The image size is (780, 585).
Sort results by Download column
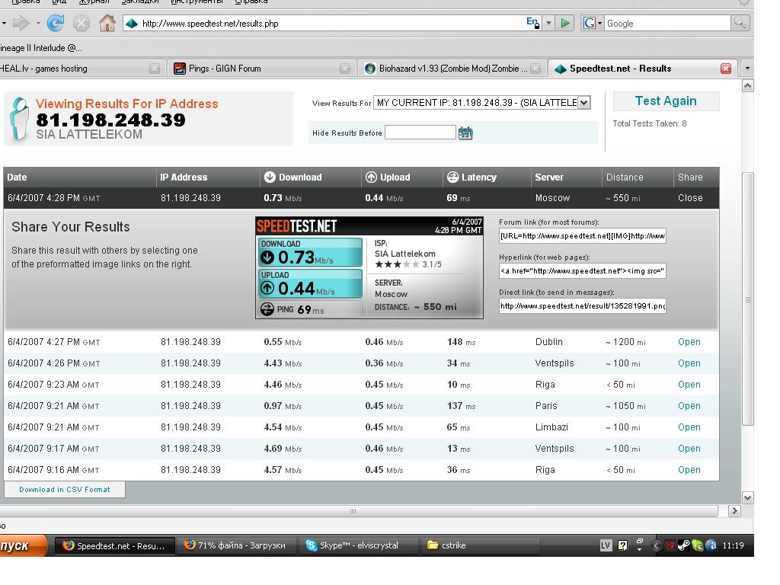pos(299,177)
